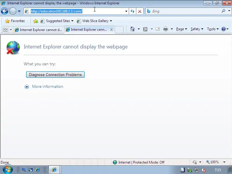Restore down the Internet Explorer window
The width and height of the screenshot is (232, 174).
217,3
